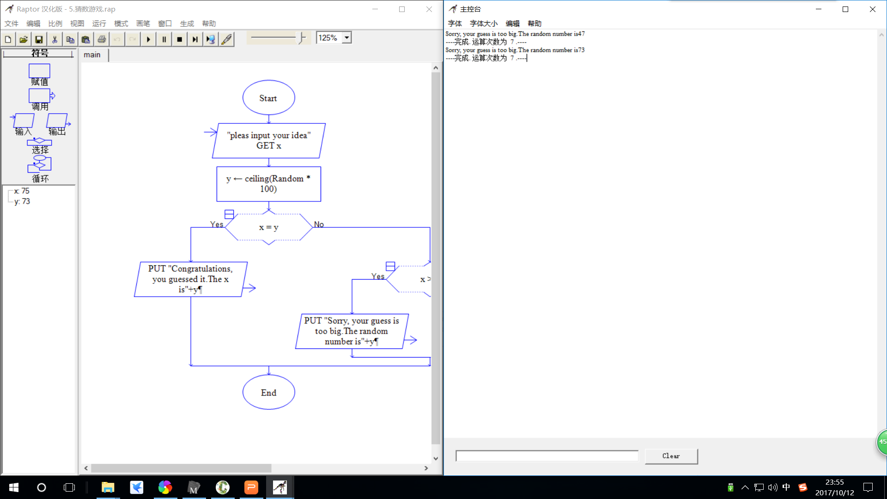
Task: Click the Redo toolbar icon
Action: [133, 39]
